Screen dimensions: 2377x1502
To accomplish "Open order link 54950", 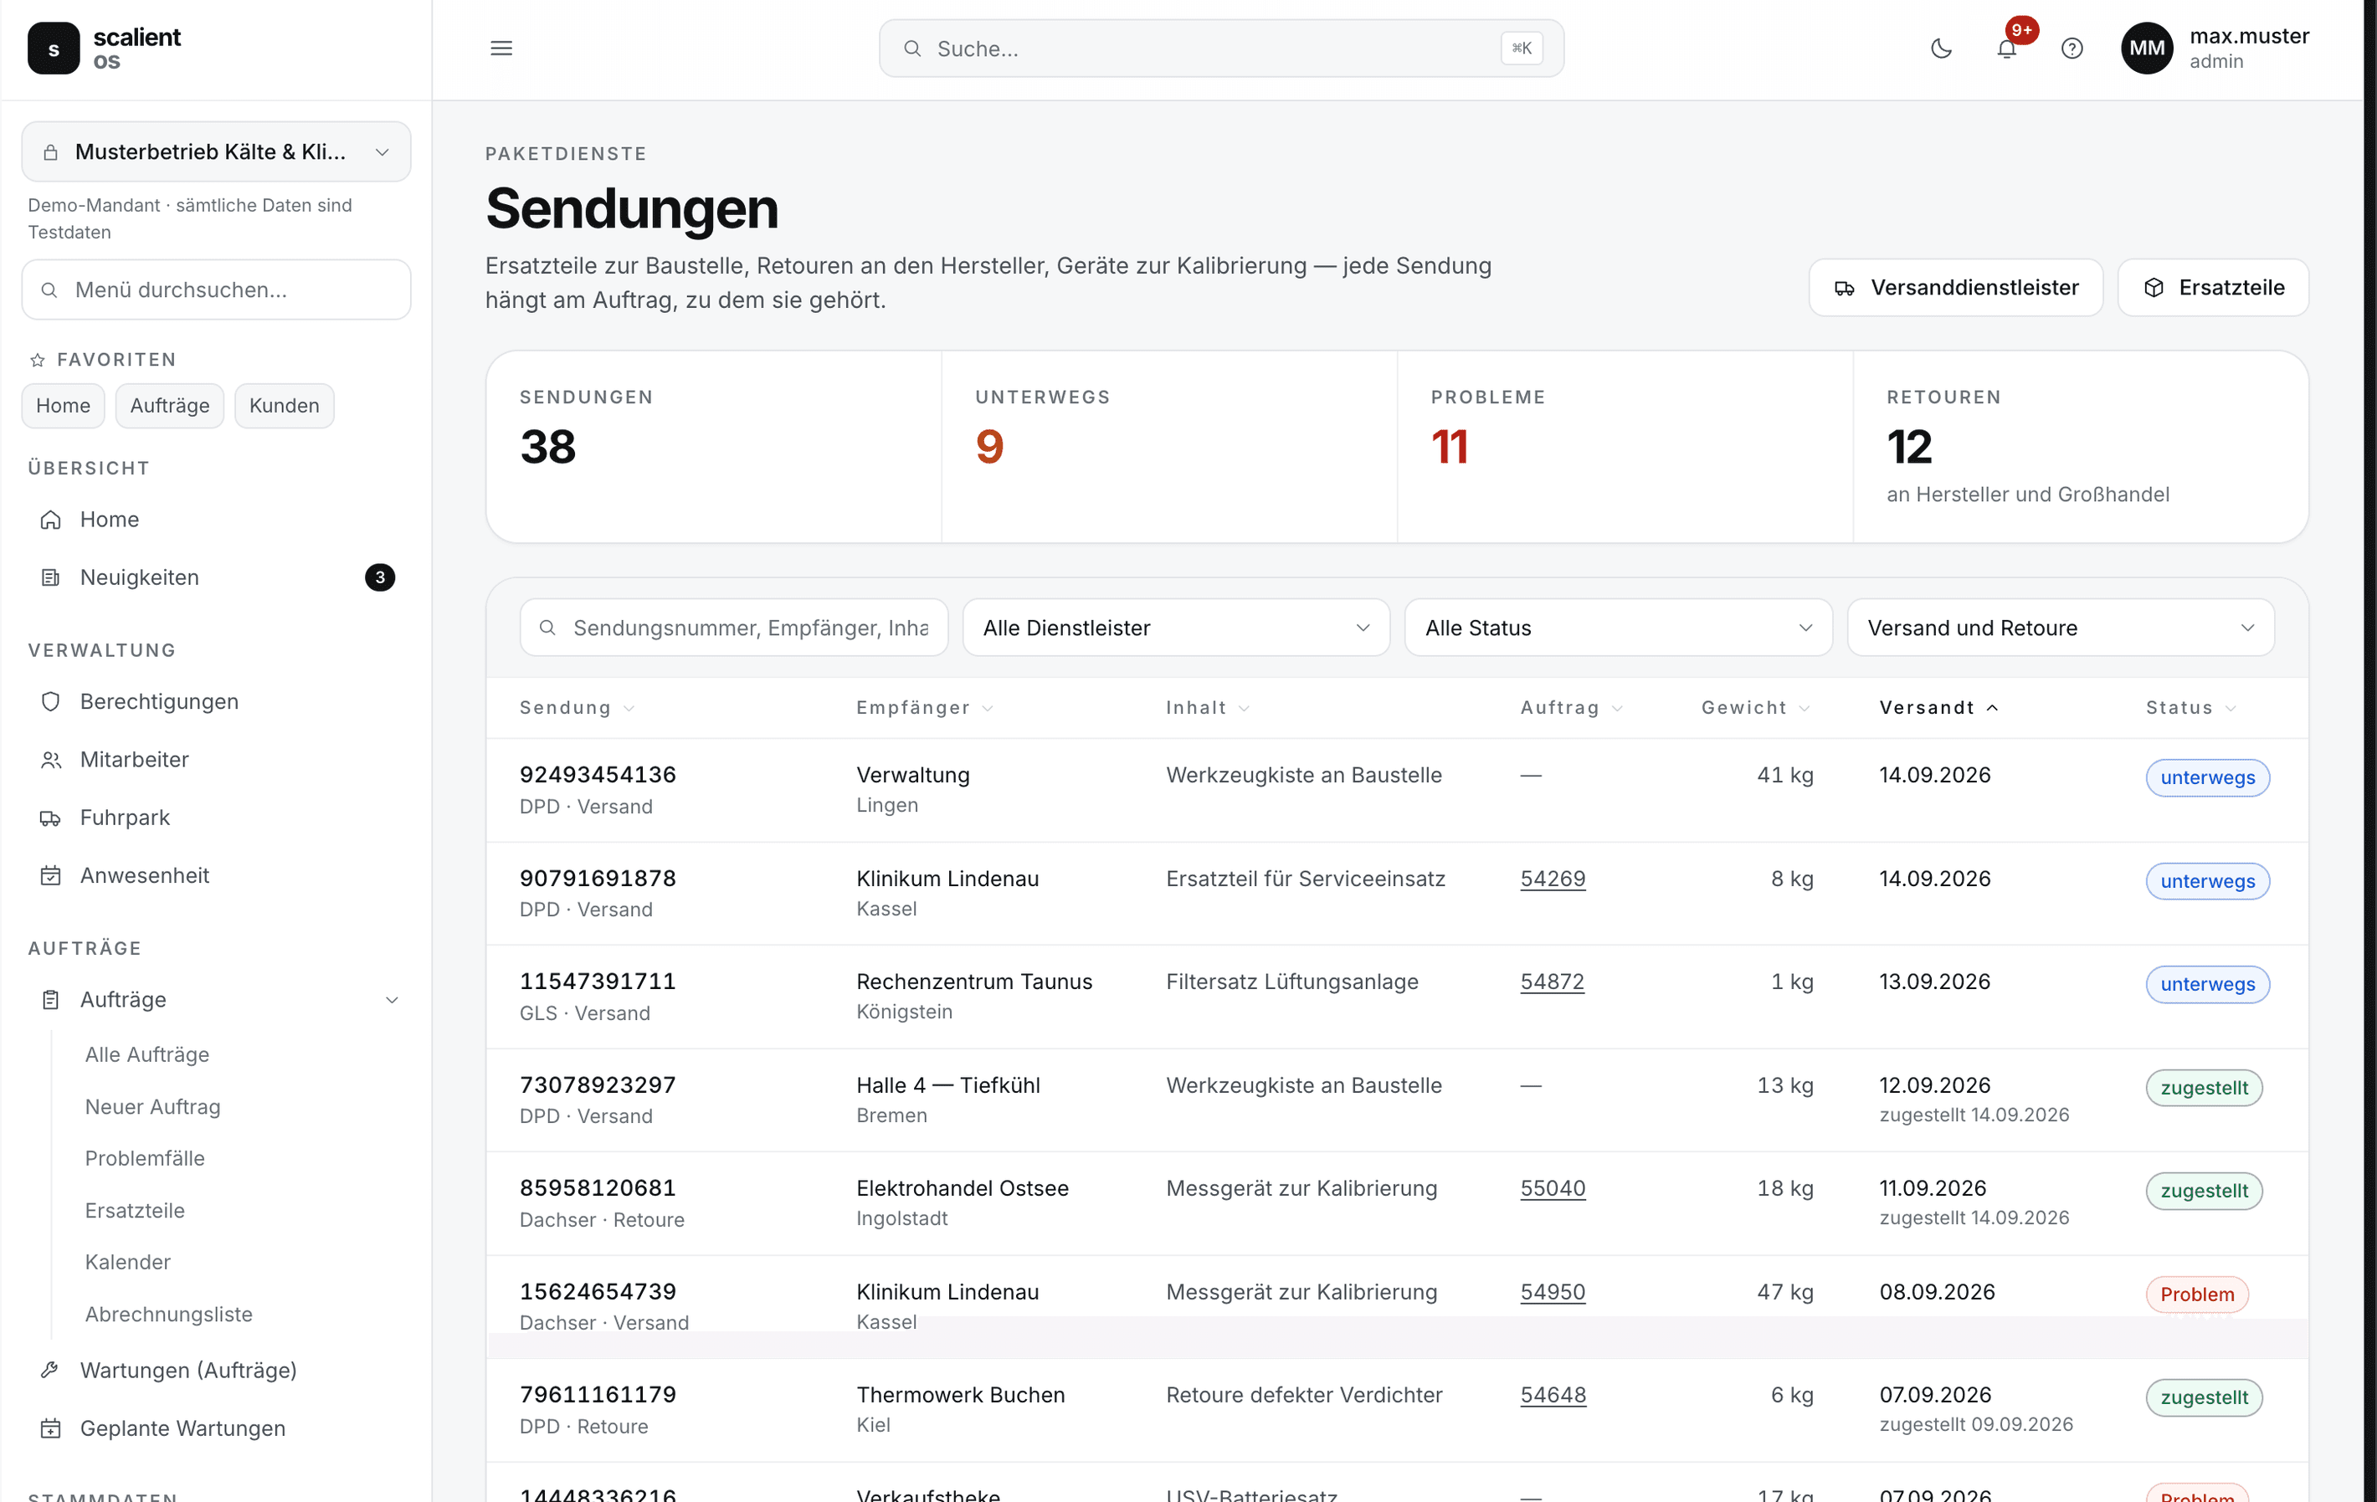I will pos(1553,1292).
